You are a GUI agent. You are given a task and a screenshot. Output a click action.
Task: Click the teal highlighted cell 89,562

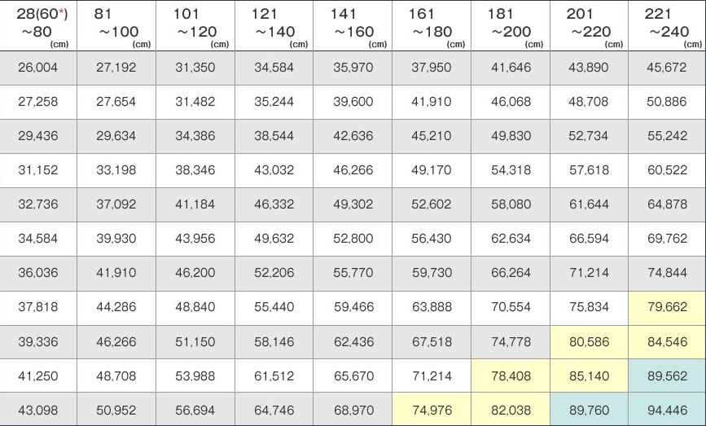coord(666,376)
